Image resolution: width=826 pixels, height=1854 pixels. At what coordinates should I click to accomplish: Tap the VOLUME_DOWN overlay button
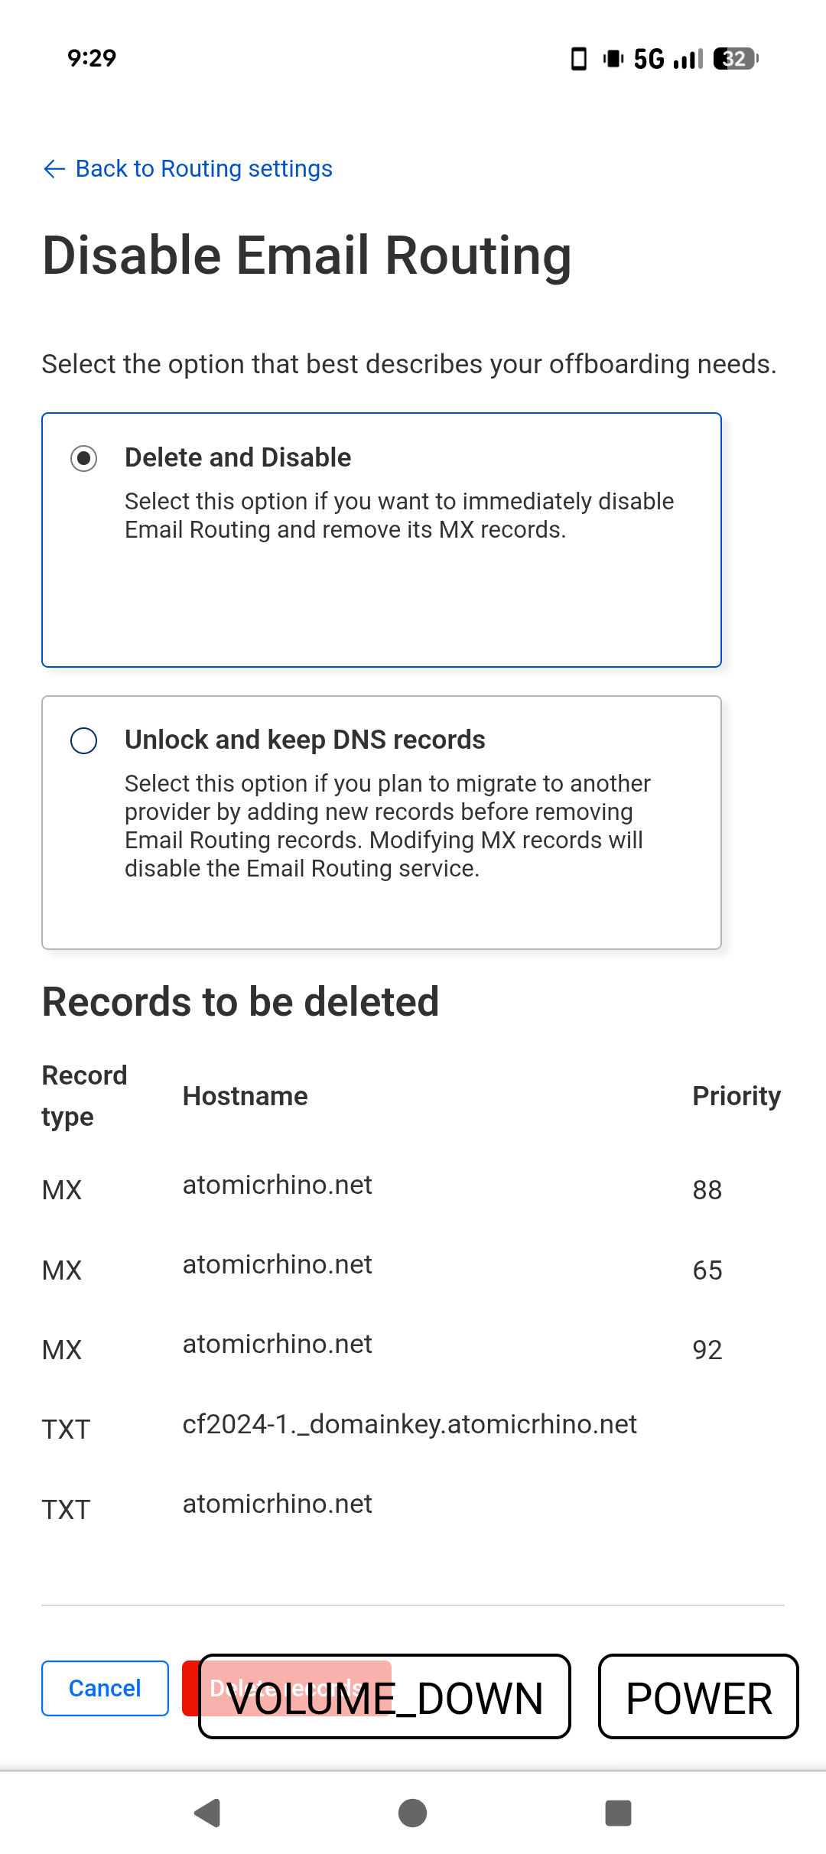click(385, 1696)
